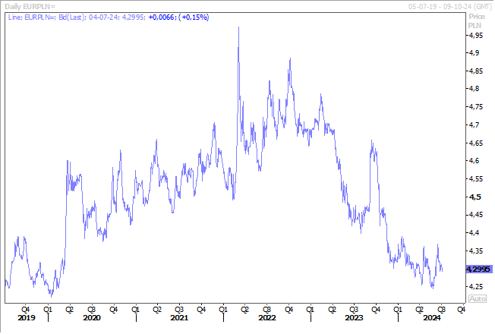Select the 2020 year label on time axis
The width and height of the screenshot is (495, 334).
pyautogui.click(x=91, y=318)
